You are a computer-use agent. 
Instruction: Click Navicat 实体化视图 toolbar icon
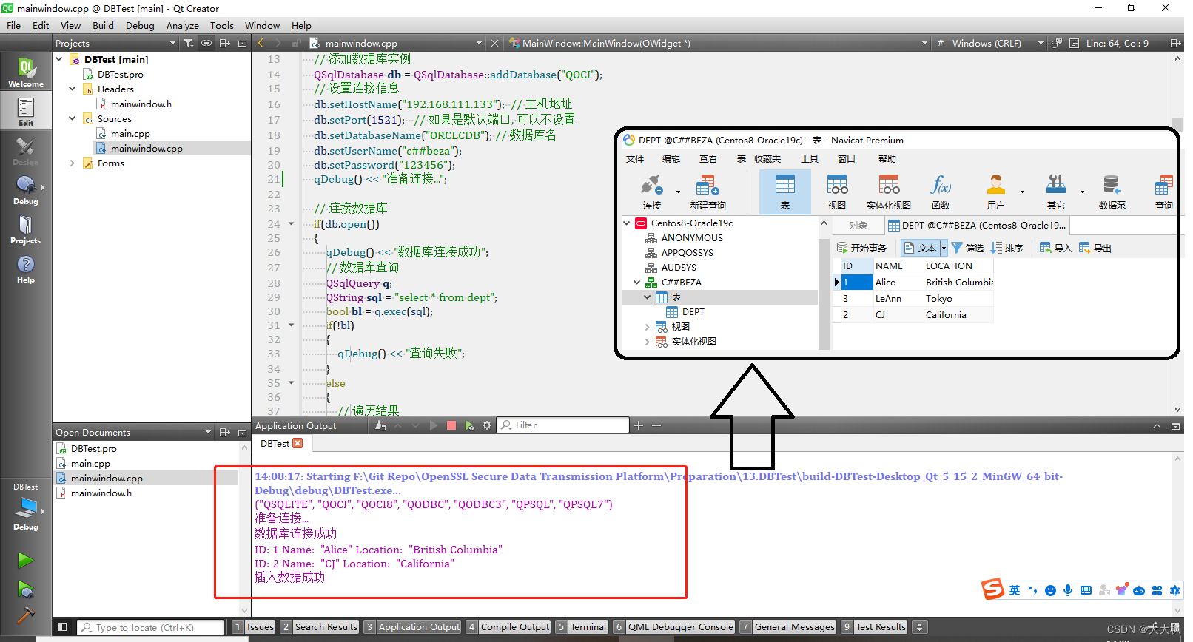(x=889, y=192)
